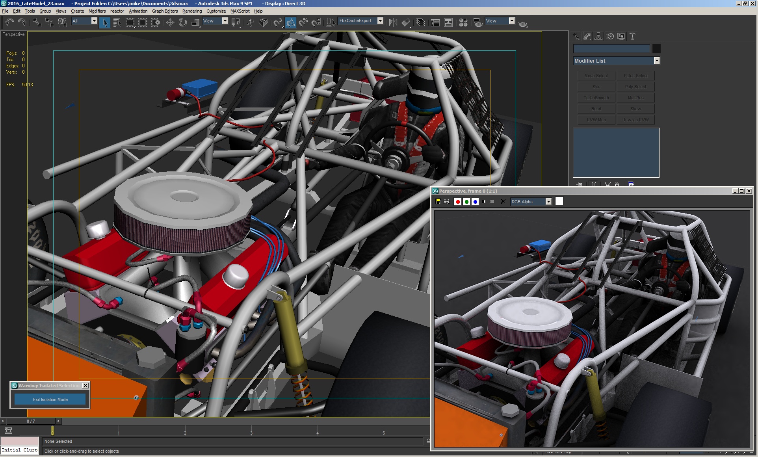
Task: Expand the Modifier List dropdown
Action: (x=656, y=61)
